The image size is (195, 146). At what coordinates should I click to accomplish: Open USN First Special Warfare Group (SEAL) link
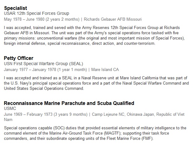44,64
